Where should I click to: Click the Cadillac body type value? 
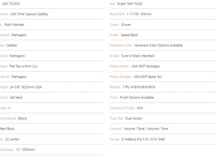(x=11, y=45)
